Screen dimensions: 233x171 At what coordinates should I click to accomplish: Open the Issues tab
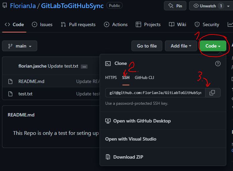(x=42, y=24)
